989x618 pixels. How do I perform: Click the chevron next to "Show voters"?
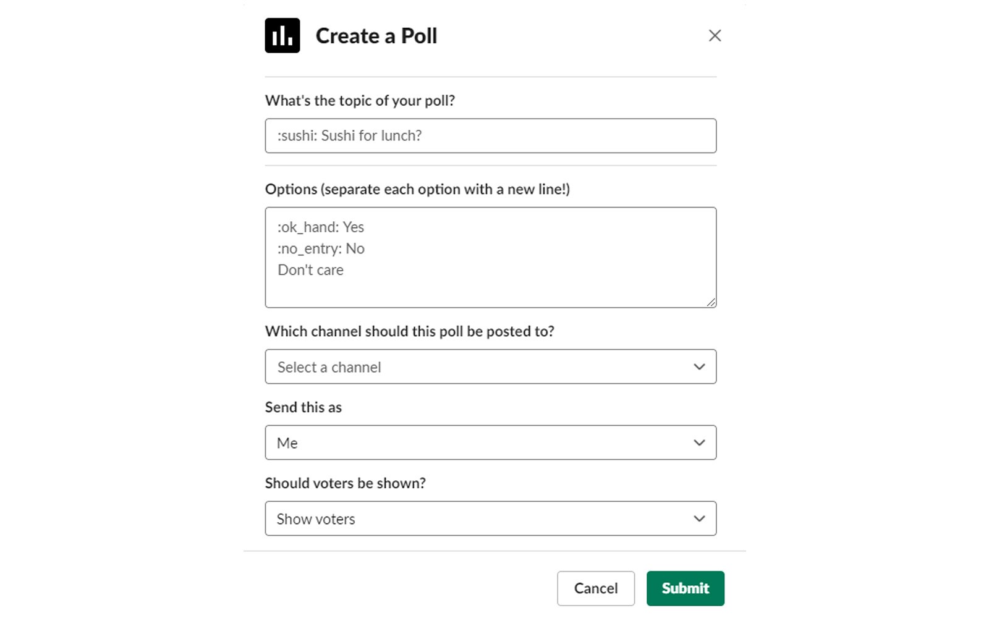pyautogui.click(x=699, y=518)
